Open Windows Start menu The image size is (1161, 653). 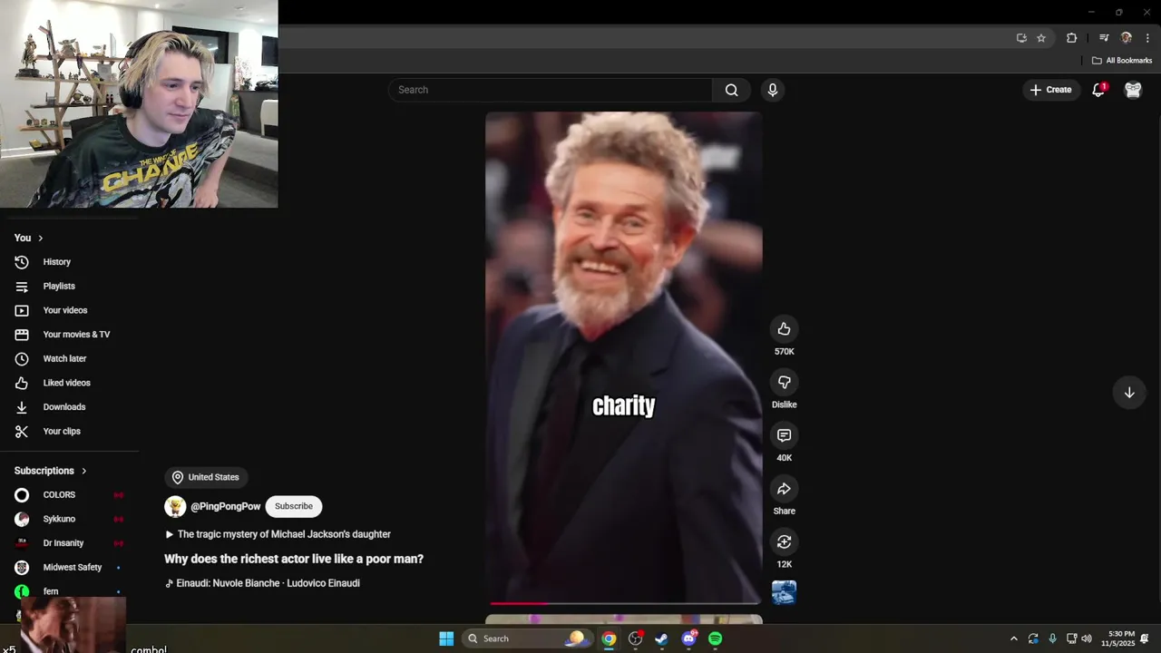point(446,638)
